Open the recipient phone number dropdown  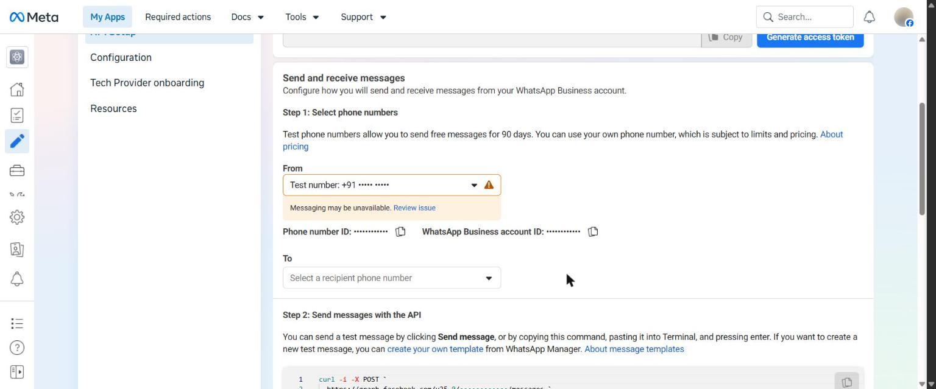392,278
